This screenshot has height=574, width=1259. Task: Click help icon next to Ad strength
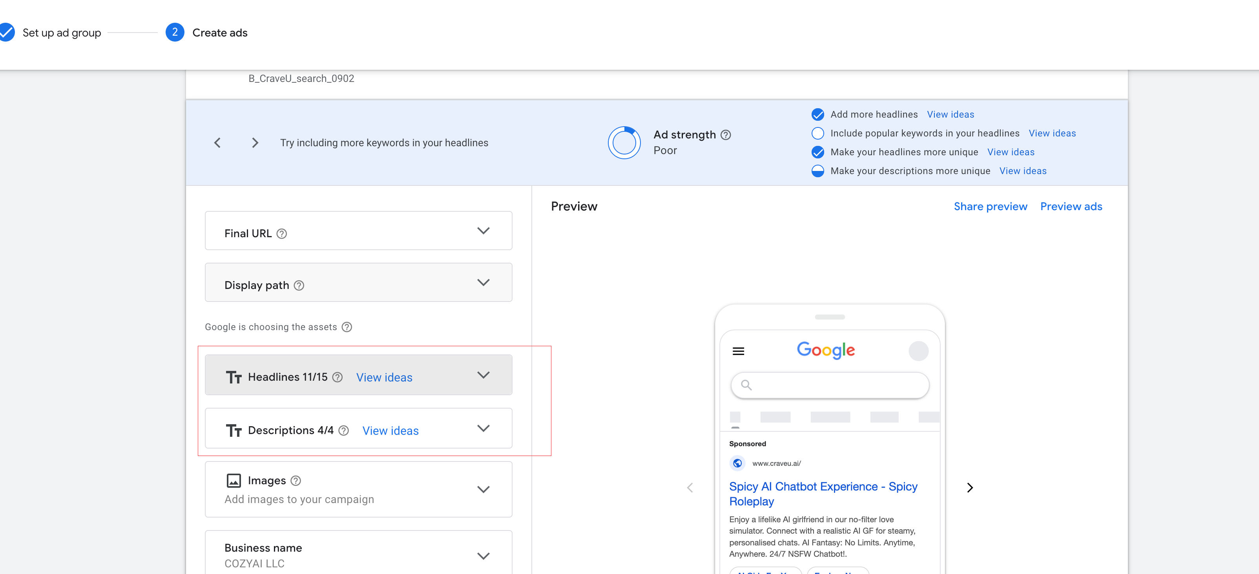click(726, 135)
